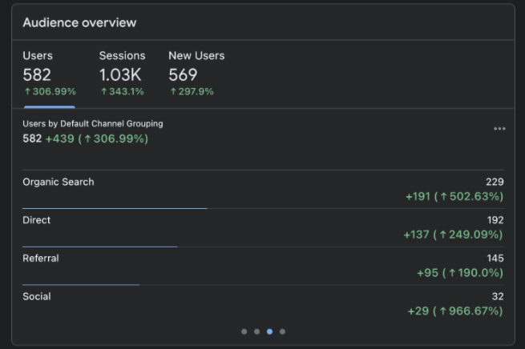The height and width of the screenshot is (349, 525).
Task: Go to the fourth pagination dot
Action: (282, 331)
